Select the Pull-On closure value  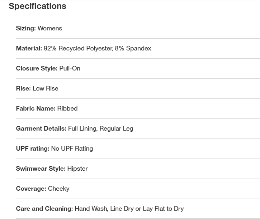pyautogui.click(x=70, y=68)
